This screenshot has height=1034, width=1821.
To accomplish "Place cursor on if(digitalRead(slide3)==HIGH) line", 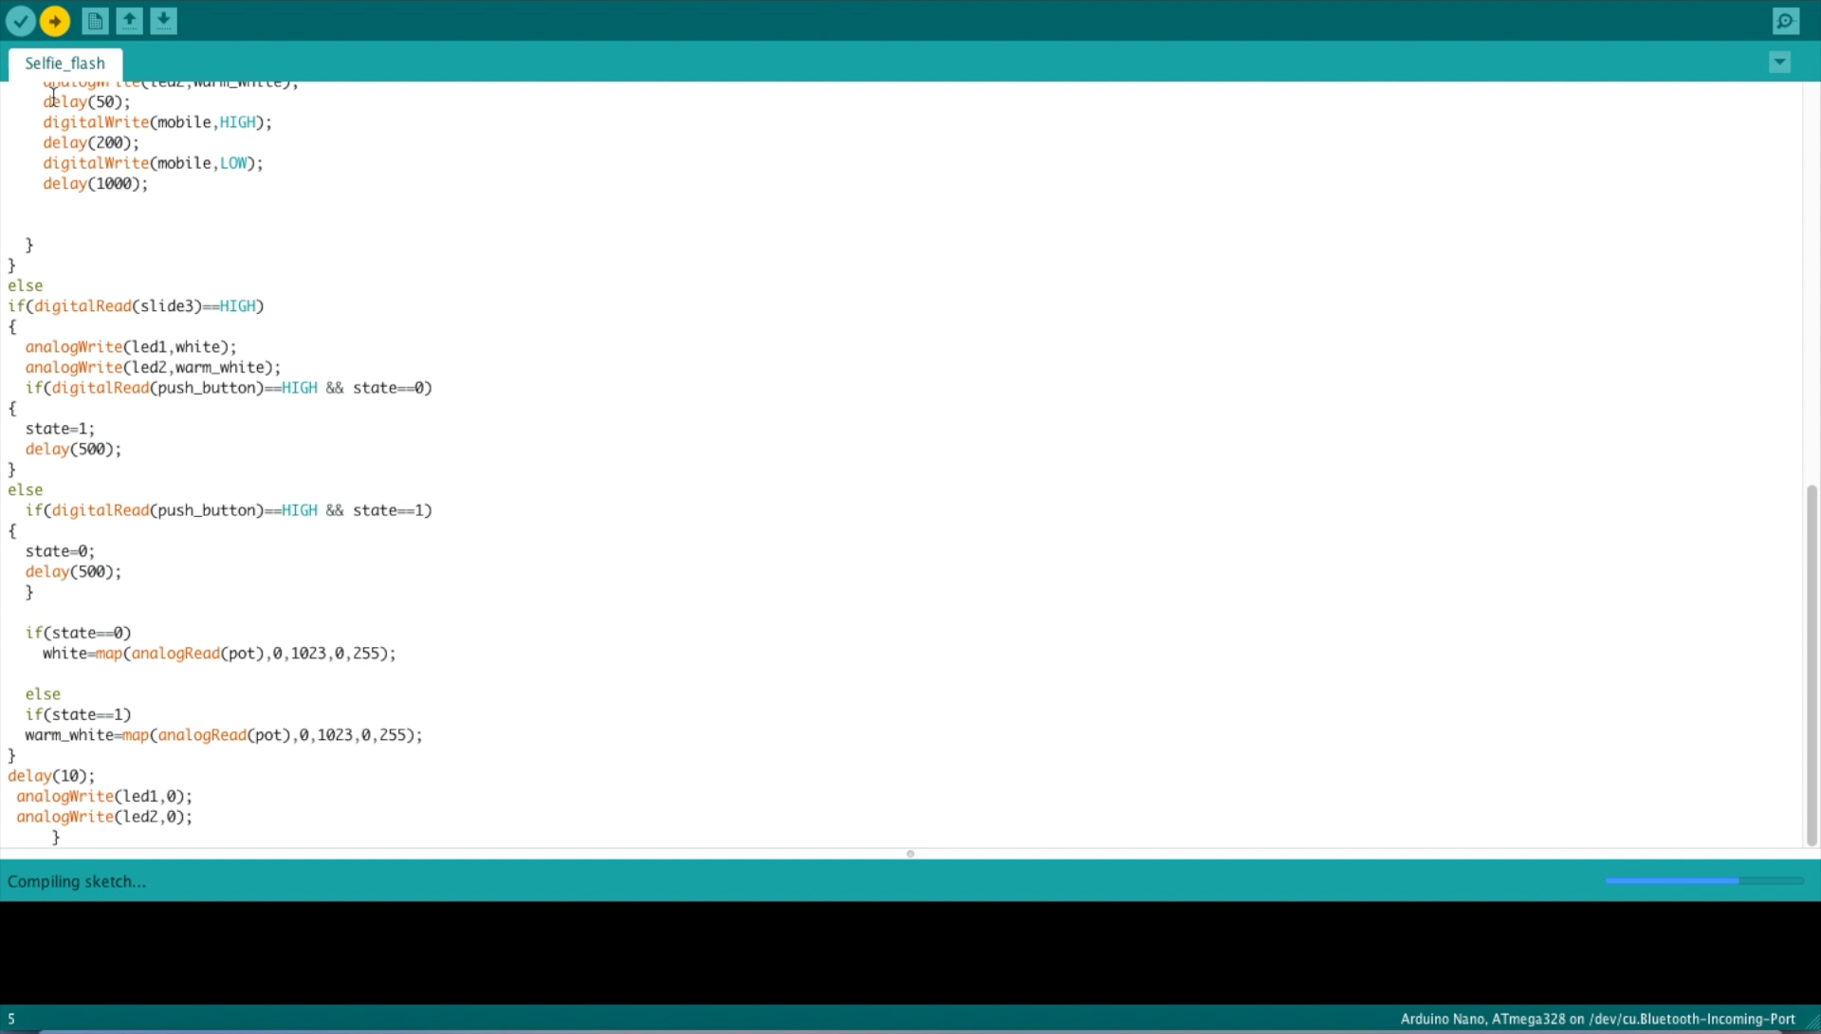I will pos(136,306).
